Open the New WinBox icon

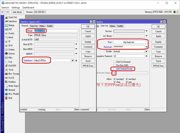click(6, 94)
